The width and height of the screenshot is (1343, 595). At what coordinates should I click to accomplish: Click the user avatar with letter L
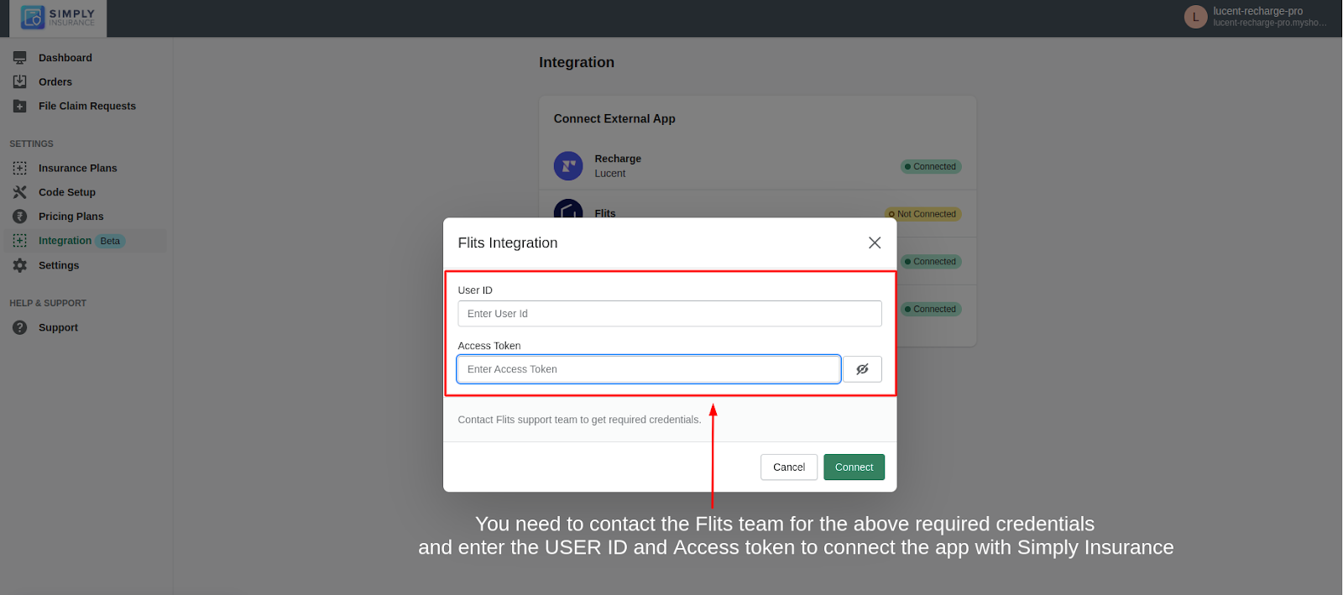pos(1195,17)
